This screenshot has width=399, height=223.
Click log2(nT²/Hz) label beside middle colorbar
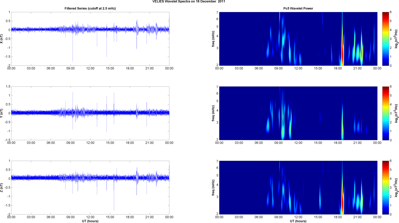click(396, 113)
